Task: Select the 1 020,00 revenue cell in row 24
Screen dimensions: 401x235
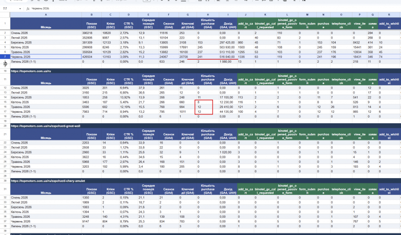Action: pos(228,152)
